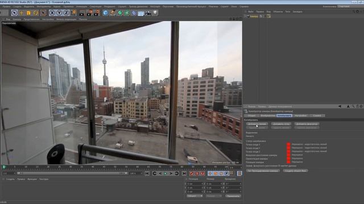Screen dimensions: 364x204
Task: Click the floor environment icon
Action: [x=141, y=13]
